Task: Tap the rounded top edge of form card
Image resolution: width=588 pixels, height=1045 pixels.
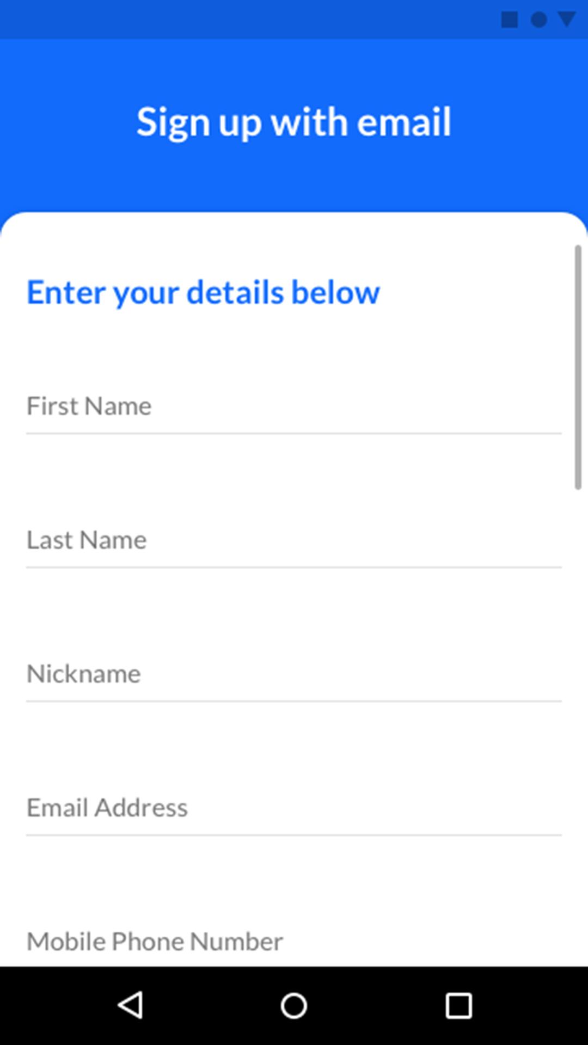Action: pyautogui.click(x=294, y=217)
